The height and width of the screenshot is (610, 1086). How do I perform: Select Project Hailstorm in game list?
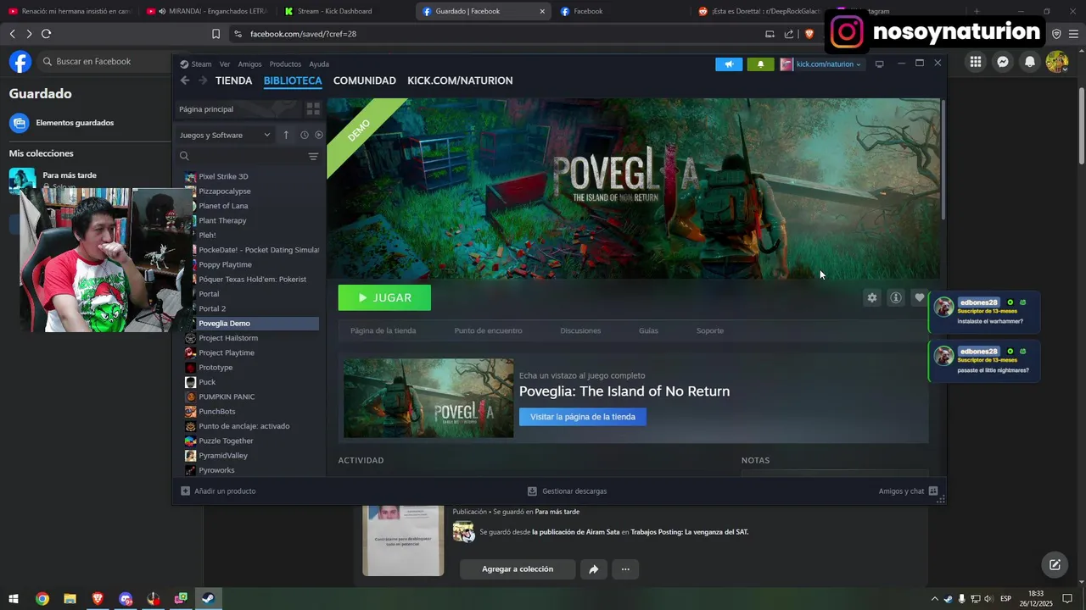(x=228, y=338)
